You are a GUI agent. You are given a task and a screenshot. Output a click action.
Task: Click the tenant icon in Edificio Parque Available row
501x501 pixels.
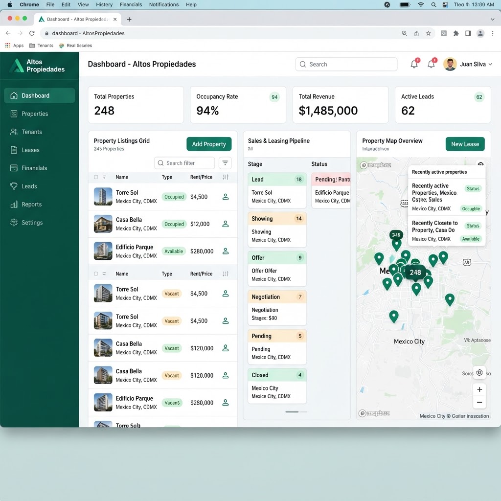(x=226, y=251)
